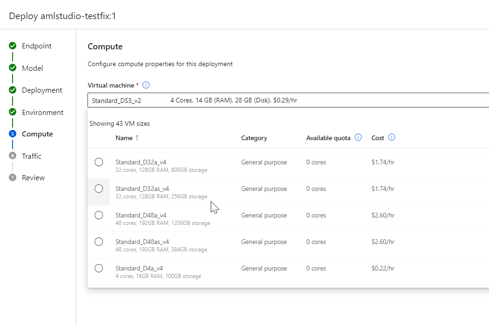Click the Standard_D48as_v4 name text
Viewport: 489px width, 325px height.
click(x=142, y=242)
